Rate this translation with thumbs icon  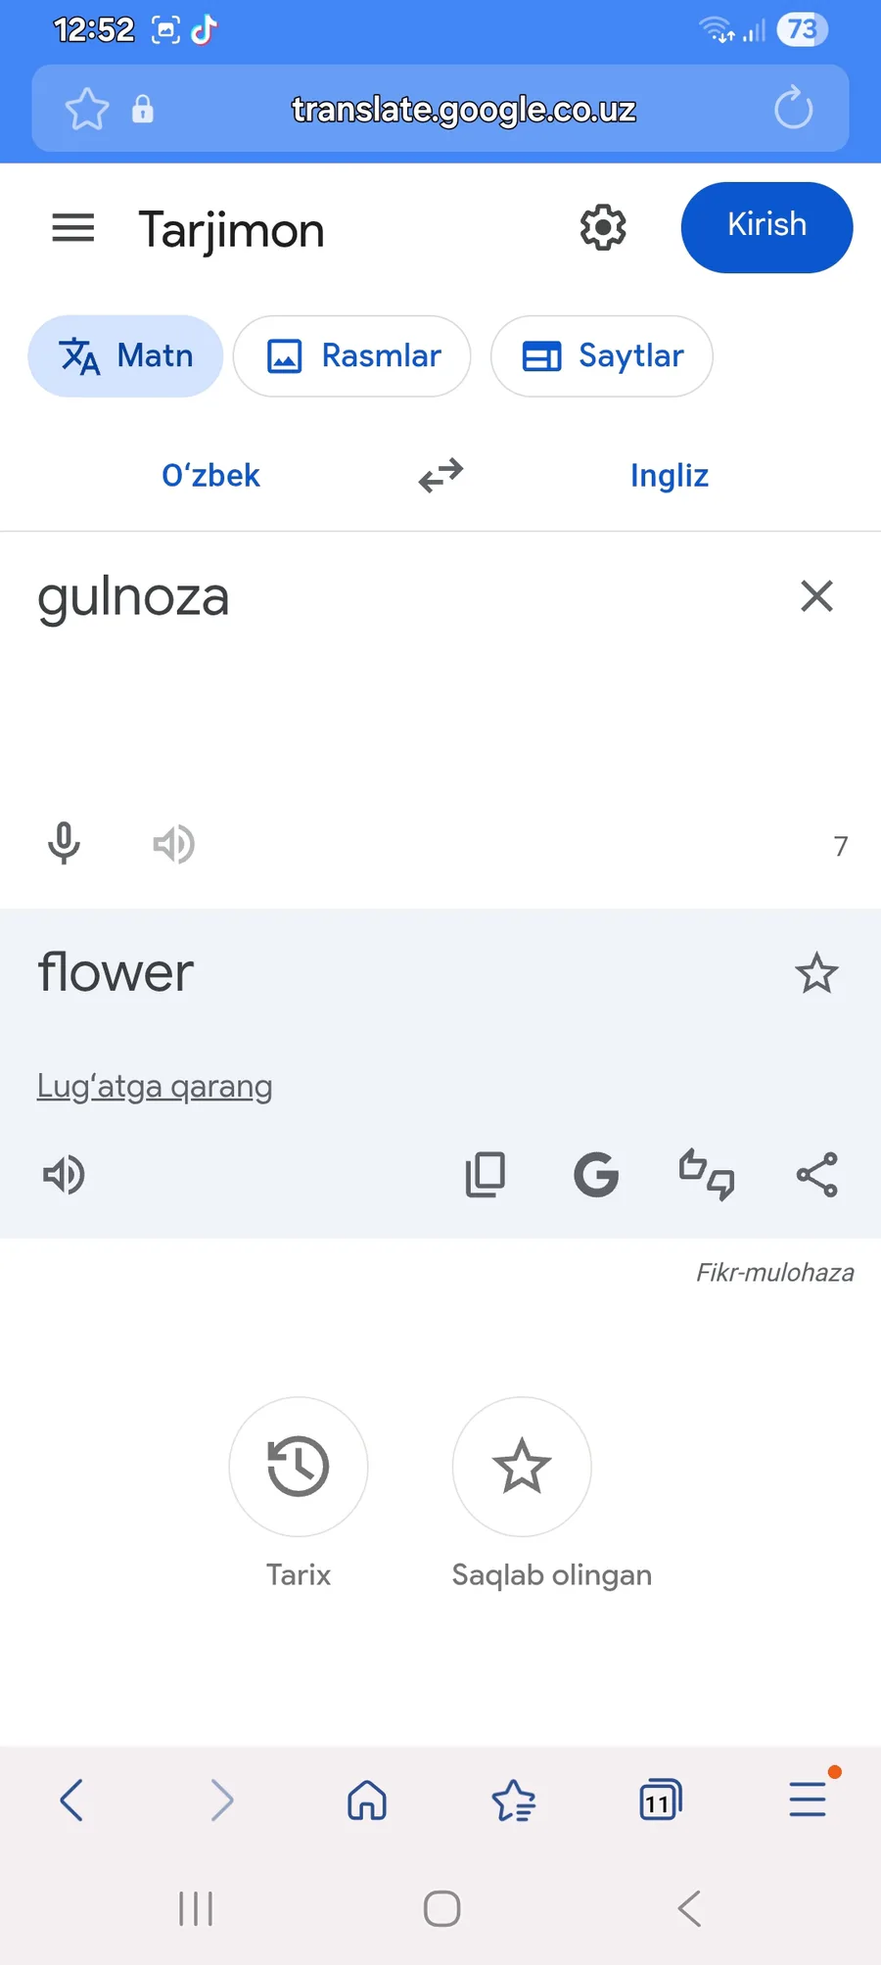[x=707, y=1175]
